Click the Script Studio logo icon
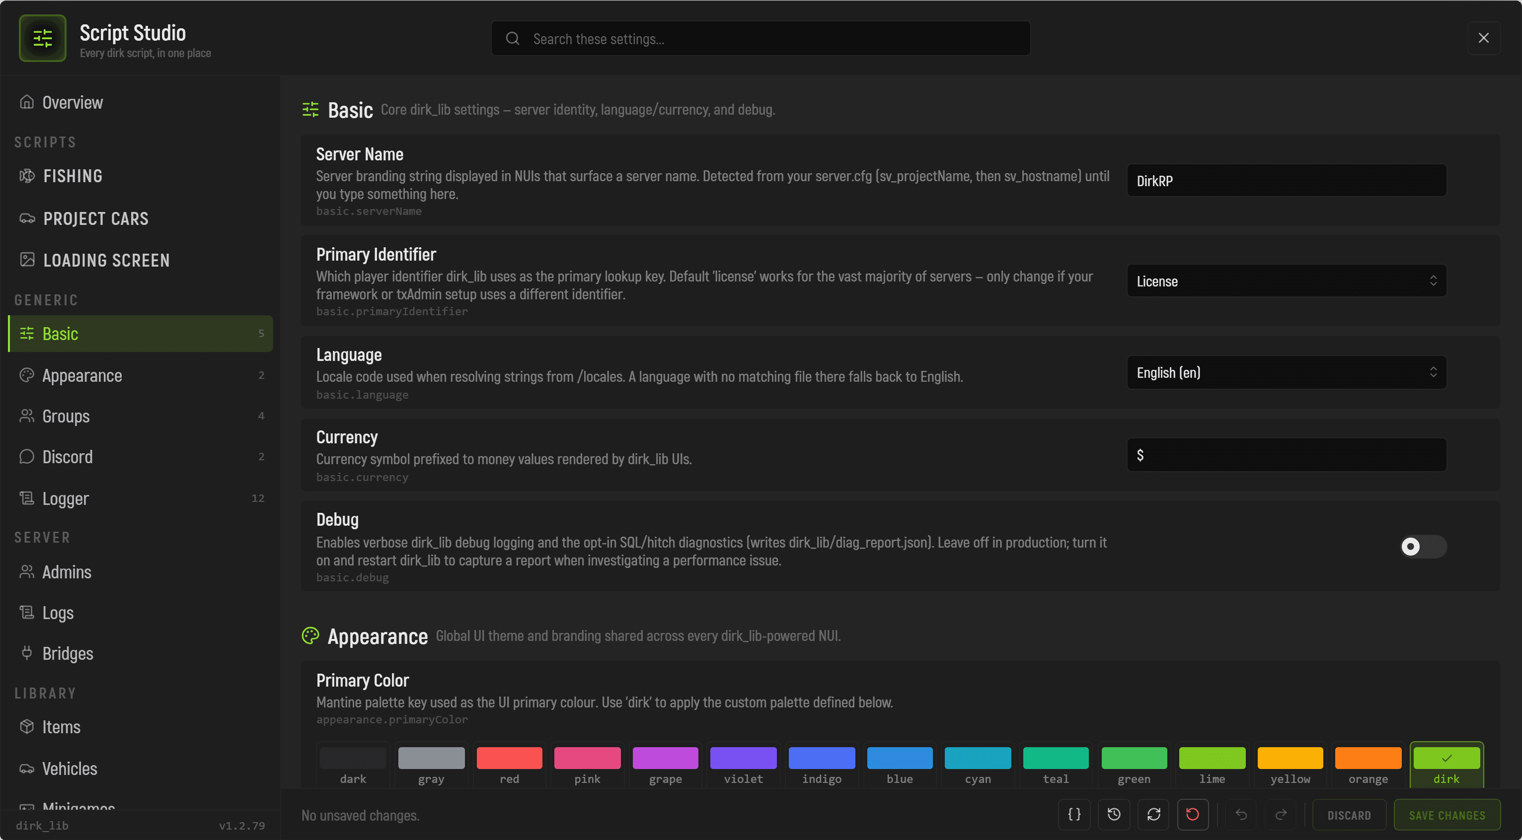 pyautogui.click(x=43, y=38)
